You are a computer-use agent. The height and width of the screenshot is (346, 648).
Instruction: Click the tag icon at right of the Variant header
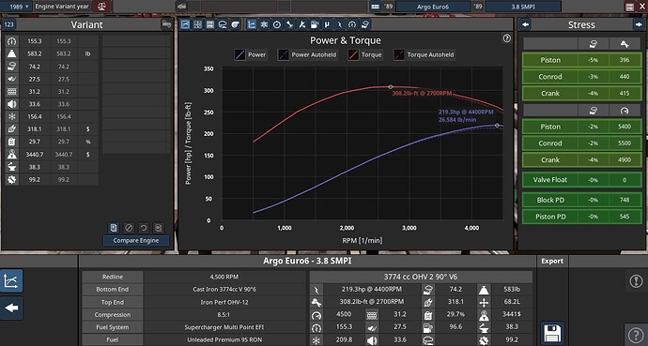pos(166,24)
